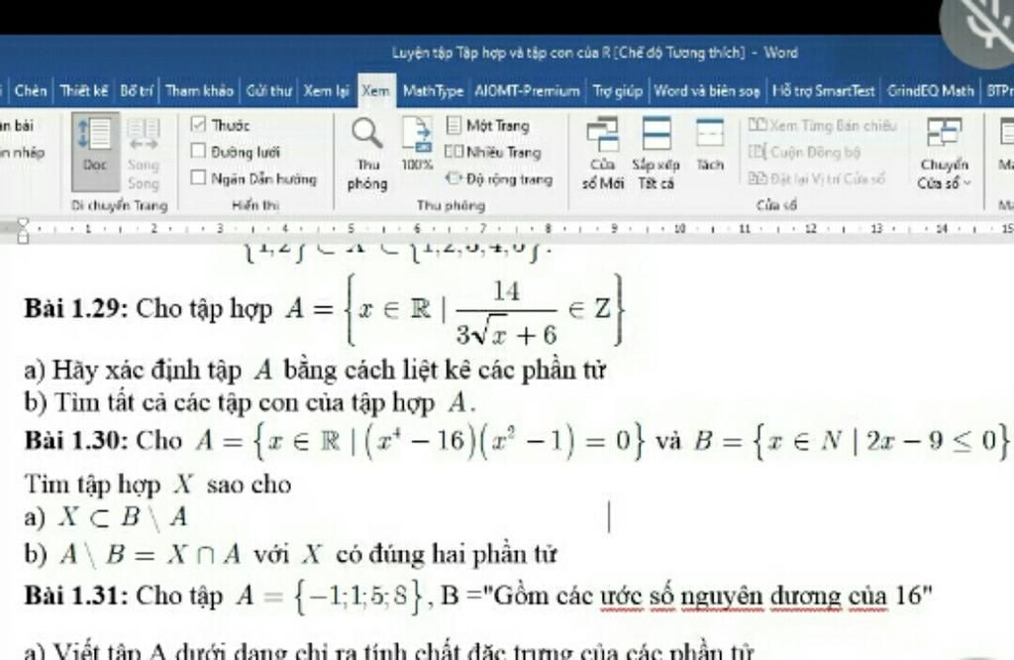Image resolution: width=1014 pixels, height=660 pixels.
Task: Click the ruler indent marker at left
Action: 23,230
